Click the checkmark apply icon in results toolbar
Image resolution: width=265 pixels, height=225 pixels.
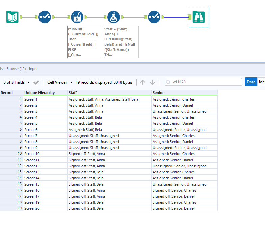[36, 82]
